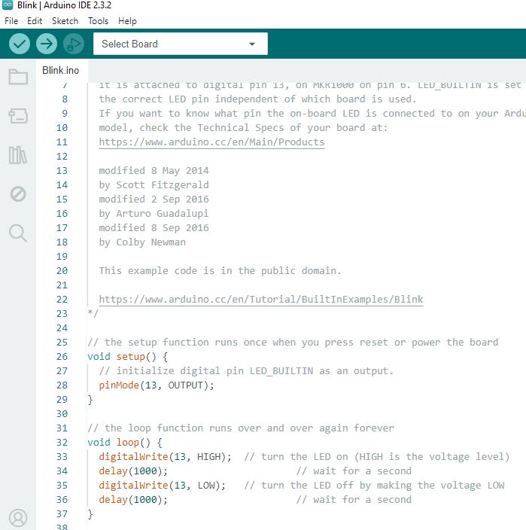
Task: Click line number 28 in gutter
Action: click(x=62, y=385)
